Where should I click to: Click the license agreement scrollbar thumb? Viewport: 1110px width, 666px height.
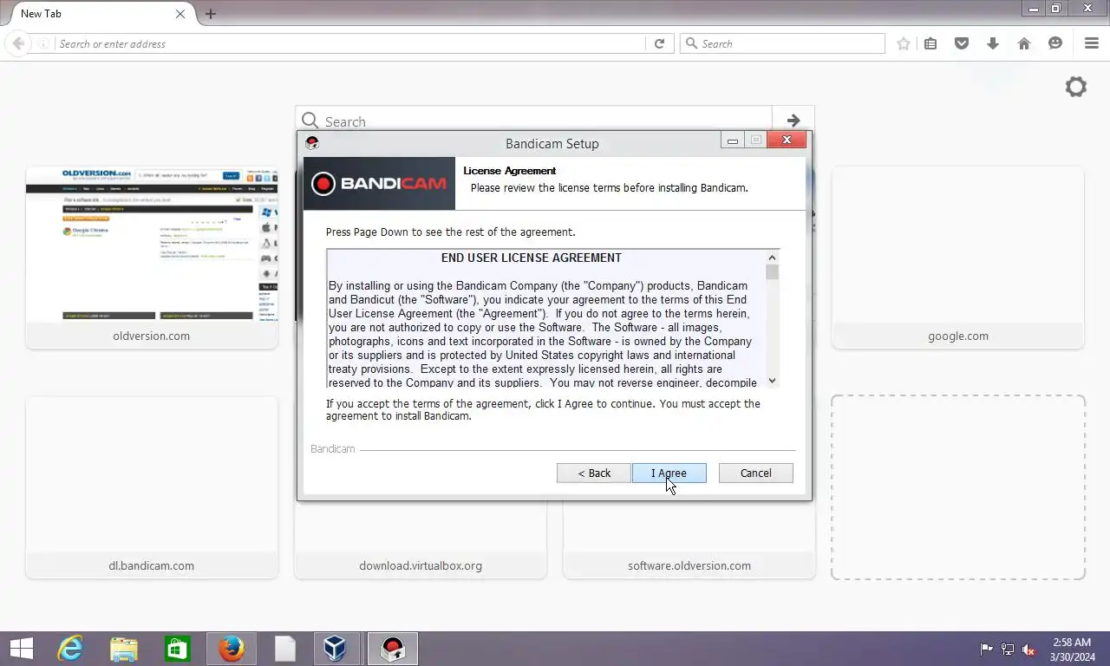click(x=772, y=272)
